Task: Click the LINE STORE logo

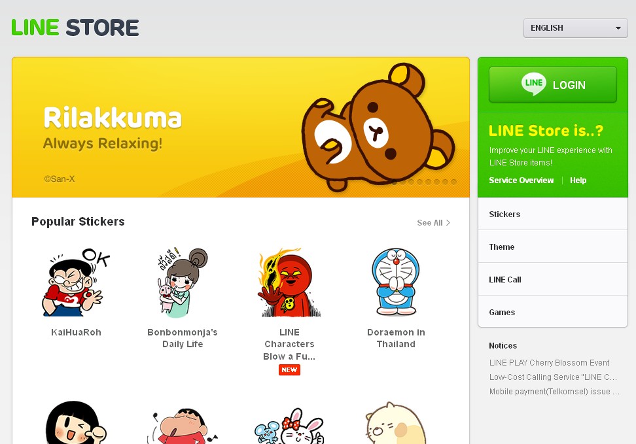Action: pyautogui.click(x=75, y=27)
